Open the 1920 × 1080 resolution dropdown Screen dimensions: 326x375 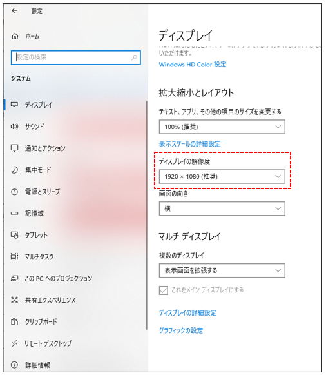(222, 176)
